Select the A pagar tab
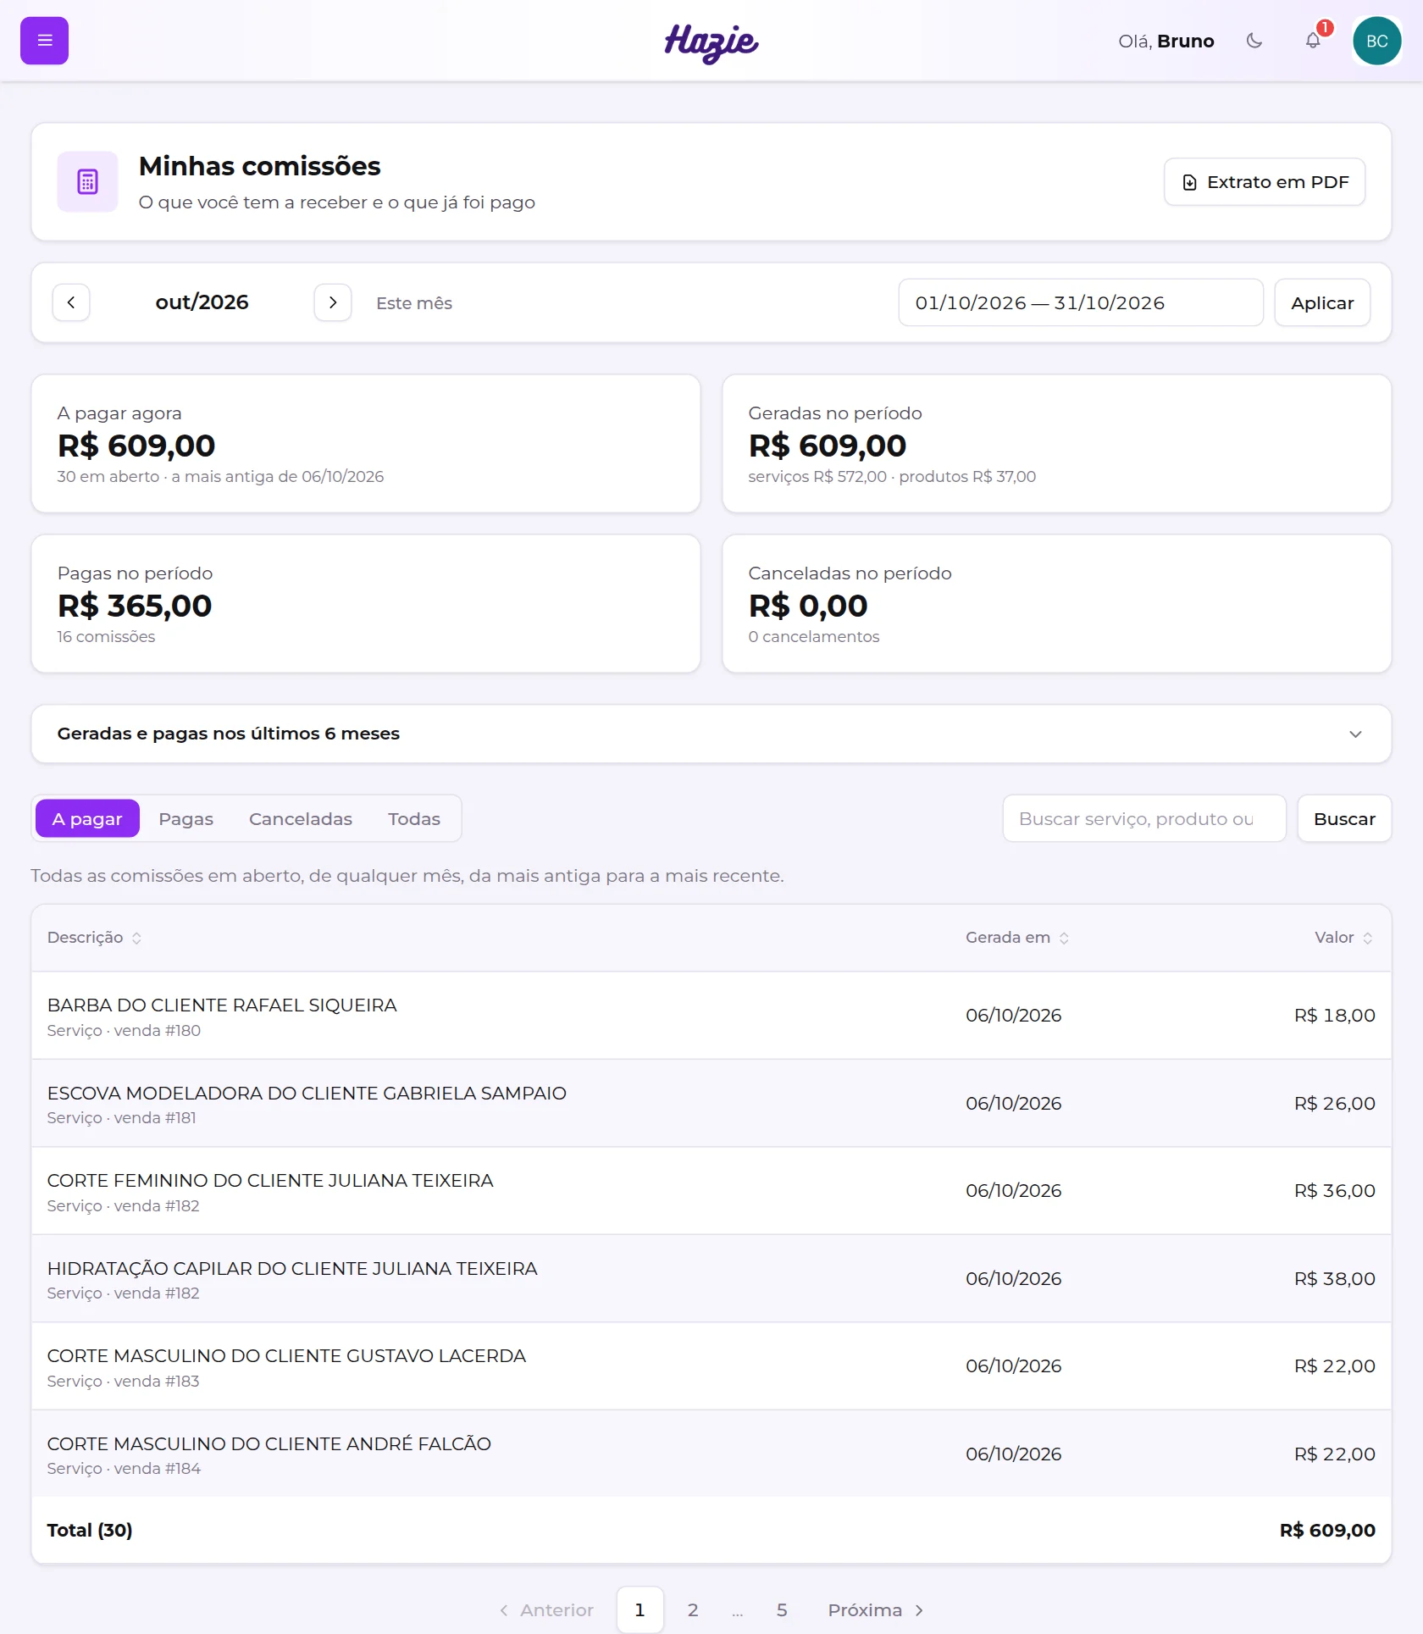This screenshot has height=1634, width=1423. point(87,818)
